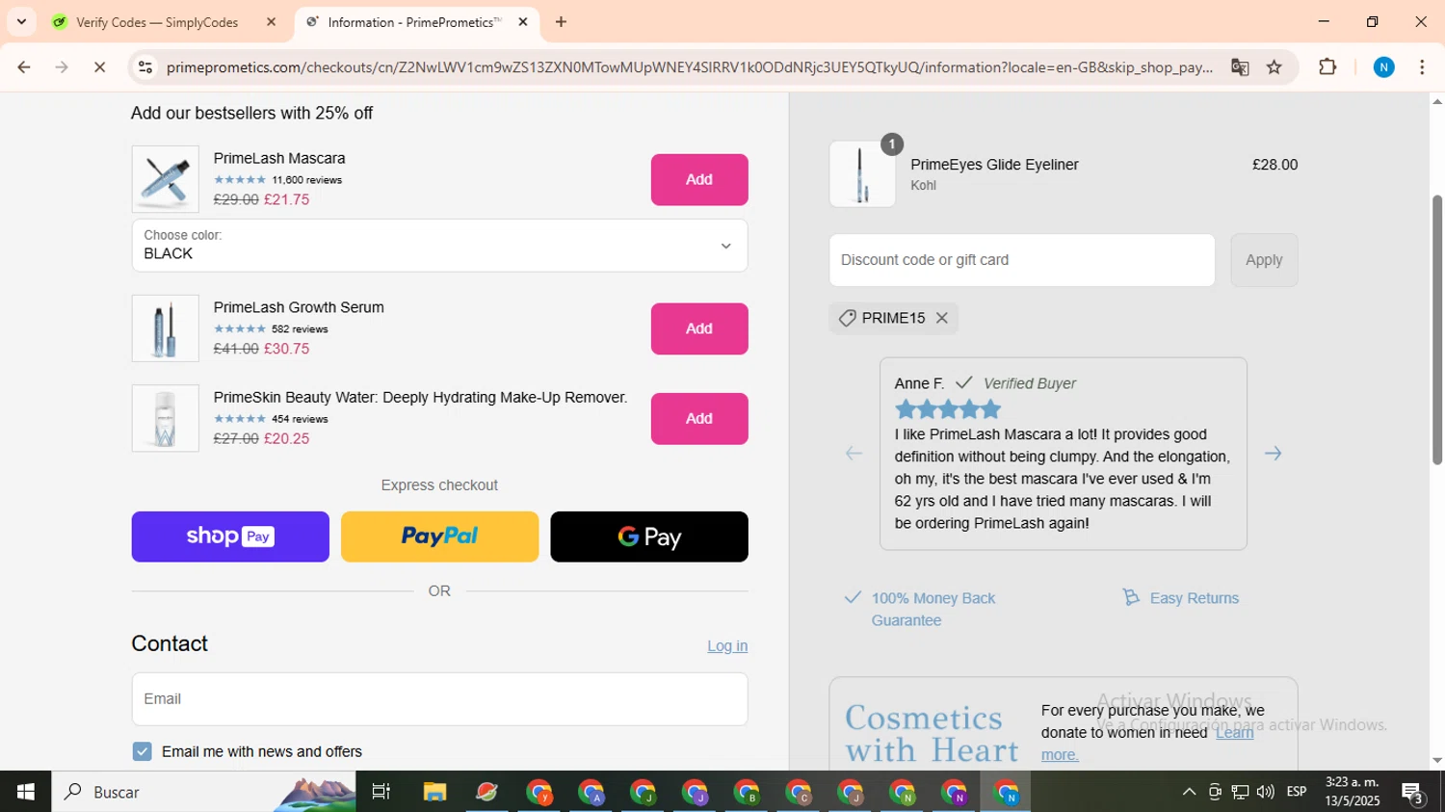Open PrimeLash Mascara product thumbnail
This screenshot has height=812, width=1445.
coord(166,179)
